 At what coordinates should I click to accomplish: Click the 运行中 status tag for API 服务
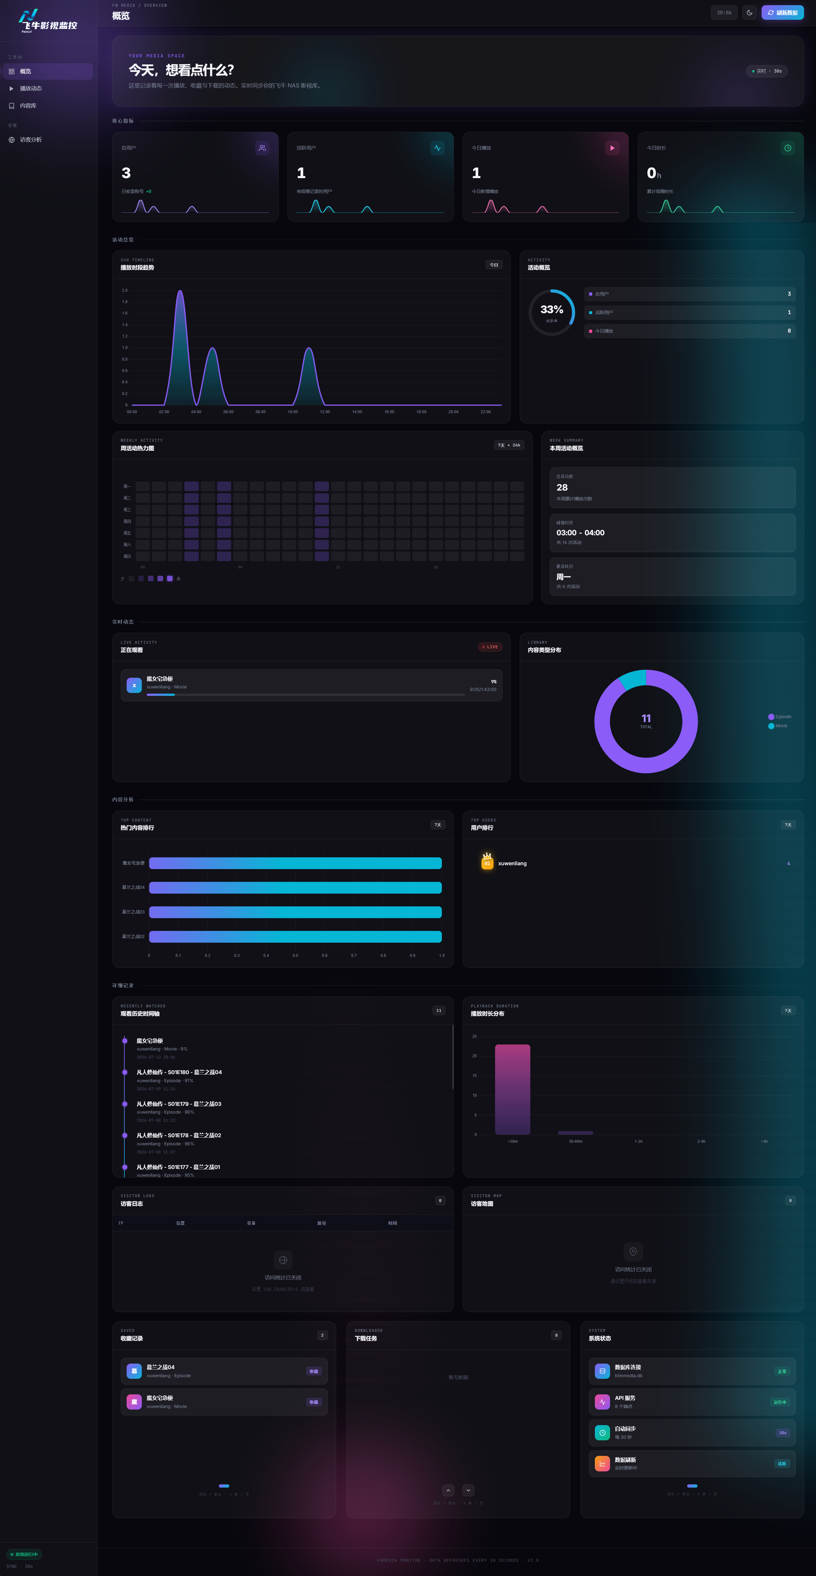780,1402
